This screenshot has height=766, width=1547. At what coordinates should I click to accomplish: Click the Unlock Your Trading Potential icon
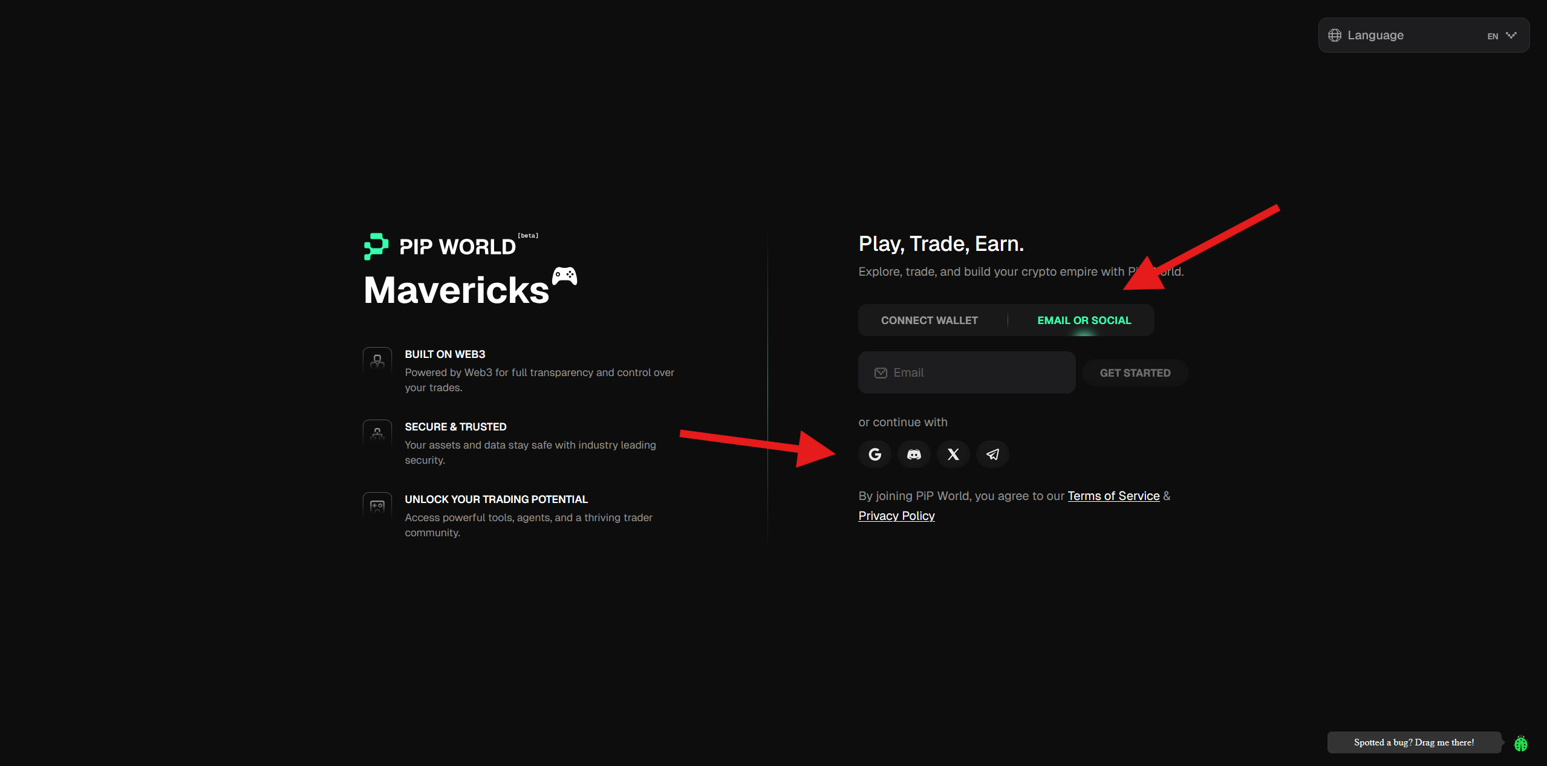377,506
